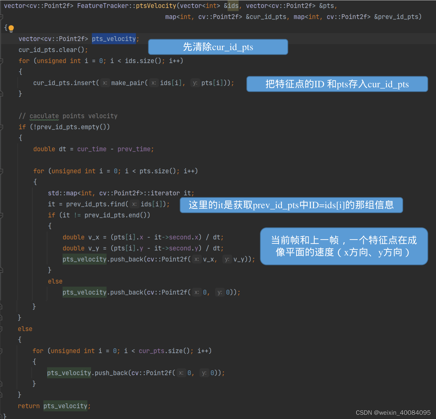Click the 'prev_id_pts.find(' call
Screen dimensions: 436x419
tap(97, 204)
